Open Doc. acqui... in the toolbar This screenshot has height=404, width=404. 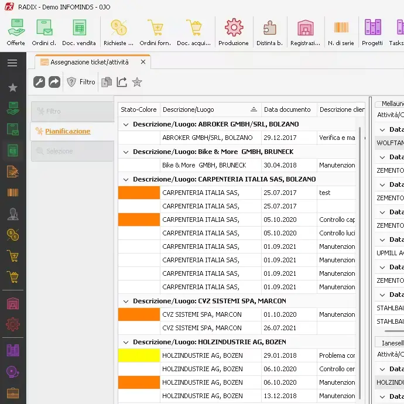pos(194,32)
